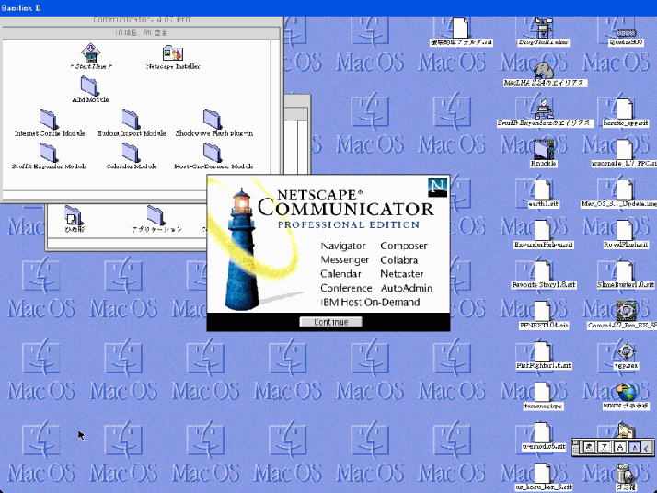Click the trash can icon on desktop

tap(626, 472)
